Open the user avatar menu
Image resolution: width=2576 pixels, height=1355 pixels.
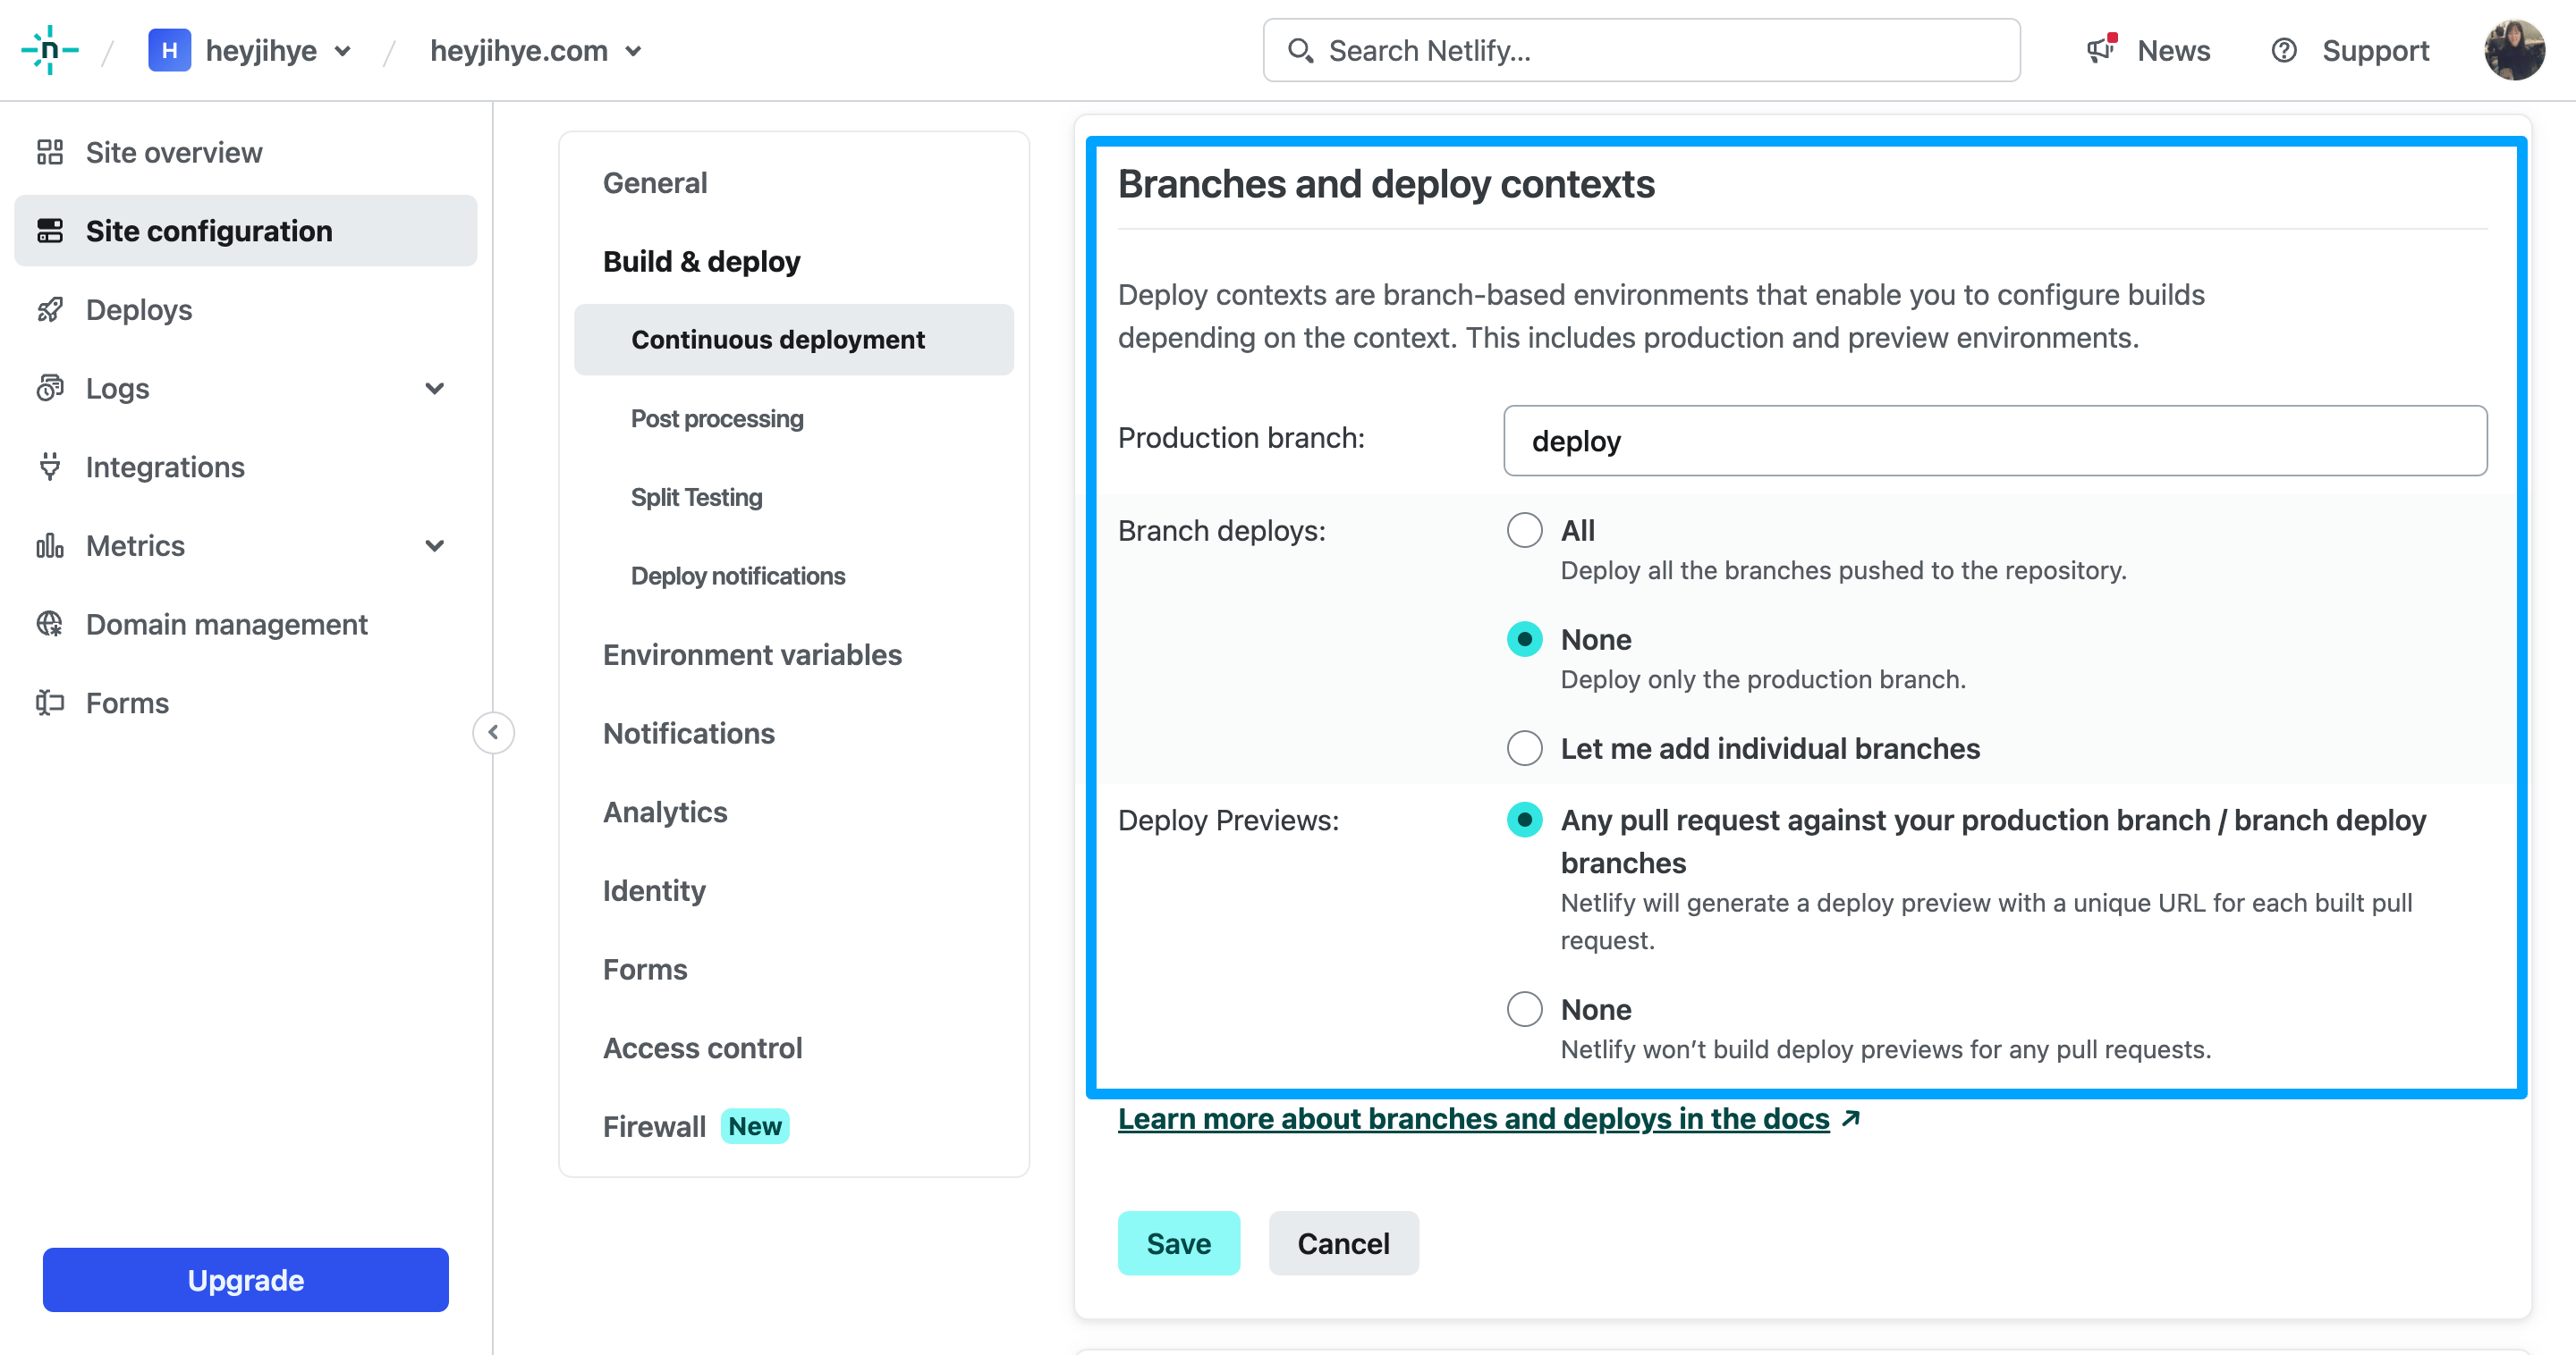click(2514, 50)
